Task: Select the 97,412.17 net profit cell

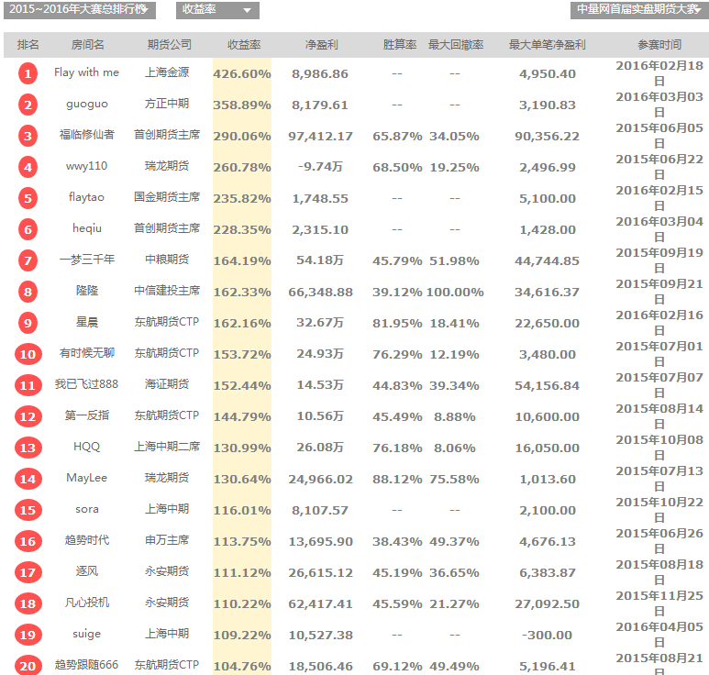Action: (x=320, y=136)
